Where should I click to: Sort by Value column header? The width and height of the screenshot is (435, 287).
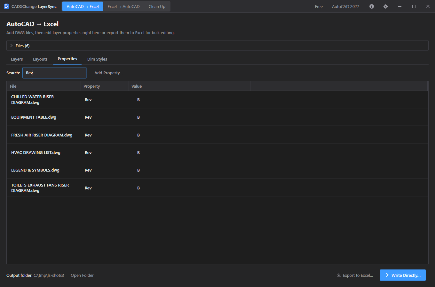click(x=189, y=86)
